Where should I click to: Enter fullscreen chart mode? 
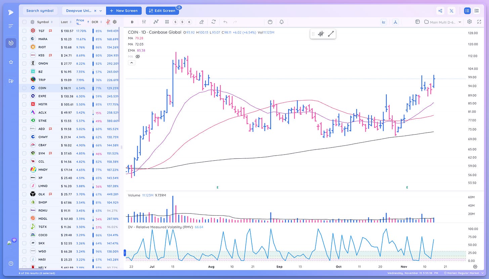pyautogui.click(x=479, y=22)
